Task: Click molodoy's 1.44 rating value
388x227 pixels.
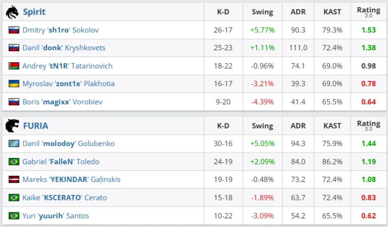Action: 369,144
